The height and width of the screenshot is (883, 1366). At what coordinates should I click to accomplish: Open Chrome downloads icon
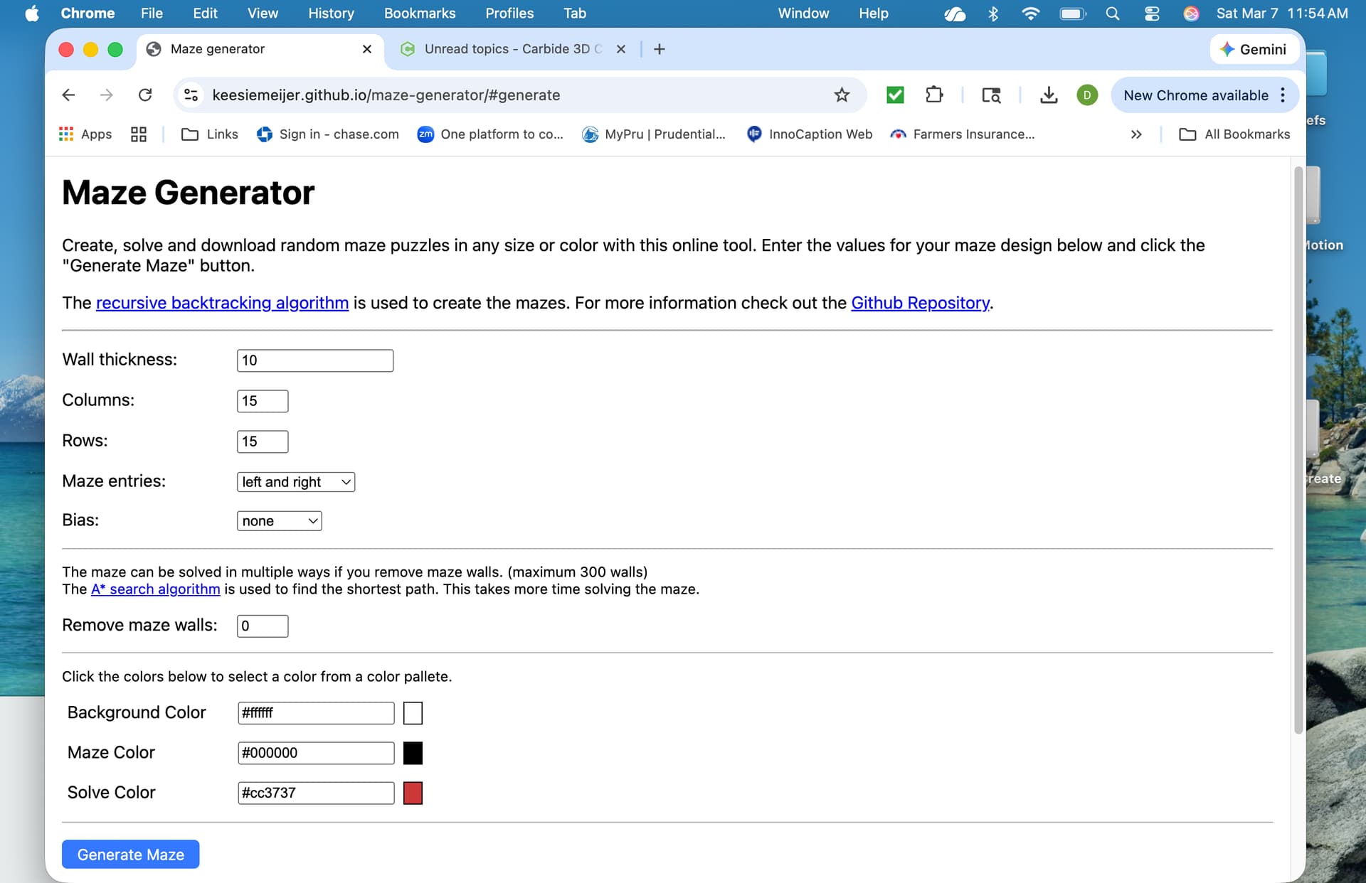pos(1048,95)
